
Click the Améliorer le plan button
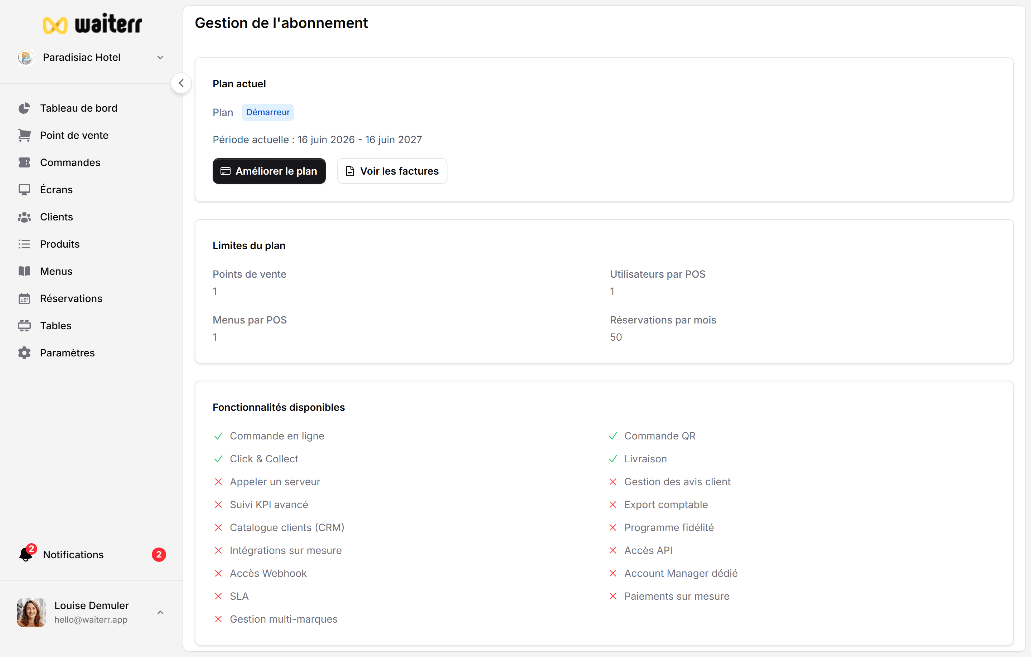269,171
